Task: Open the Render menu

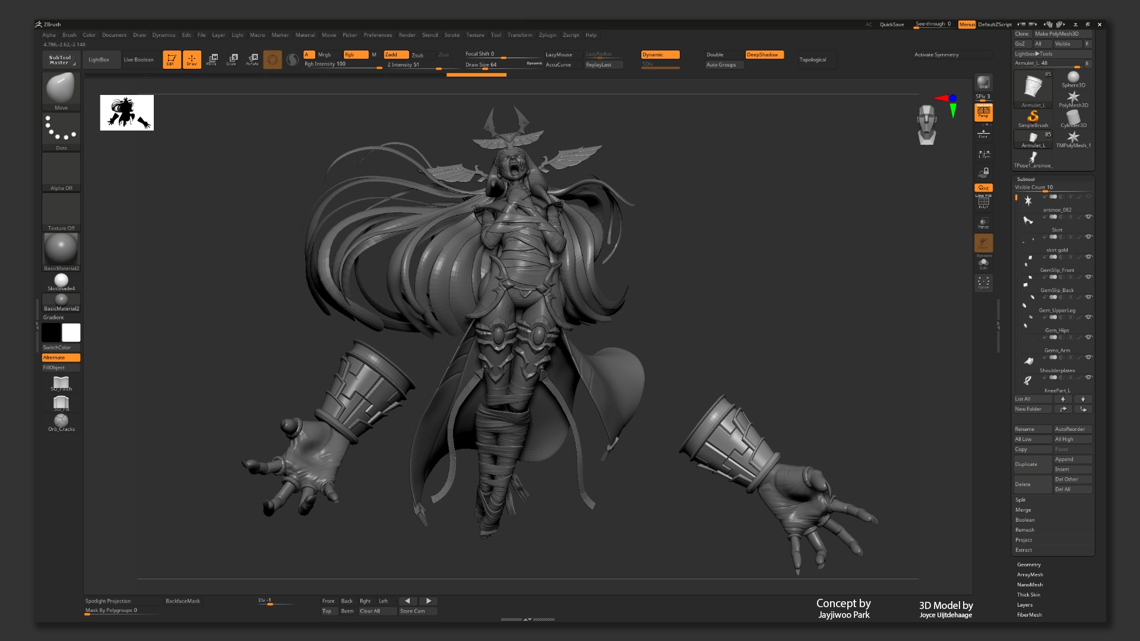Action: click(x=407, y=35)
